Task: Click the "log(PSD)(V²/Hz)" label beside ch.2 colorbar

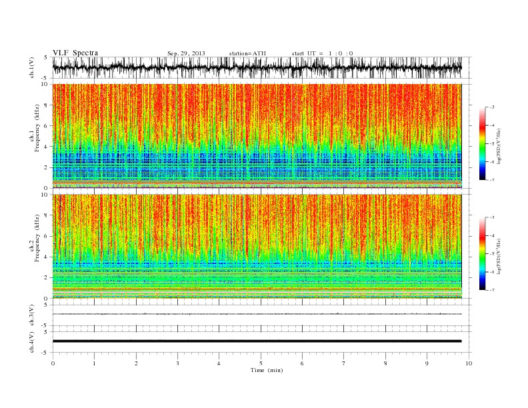Action: coord(499,256)
